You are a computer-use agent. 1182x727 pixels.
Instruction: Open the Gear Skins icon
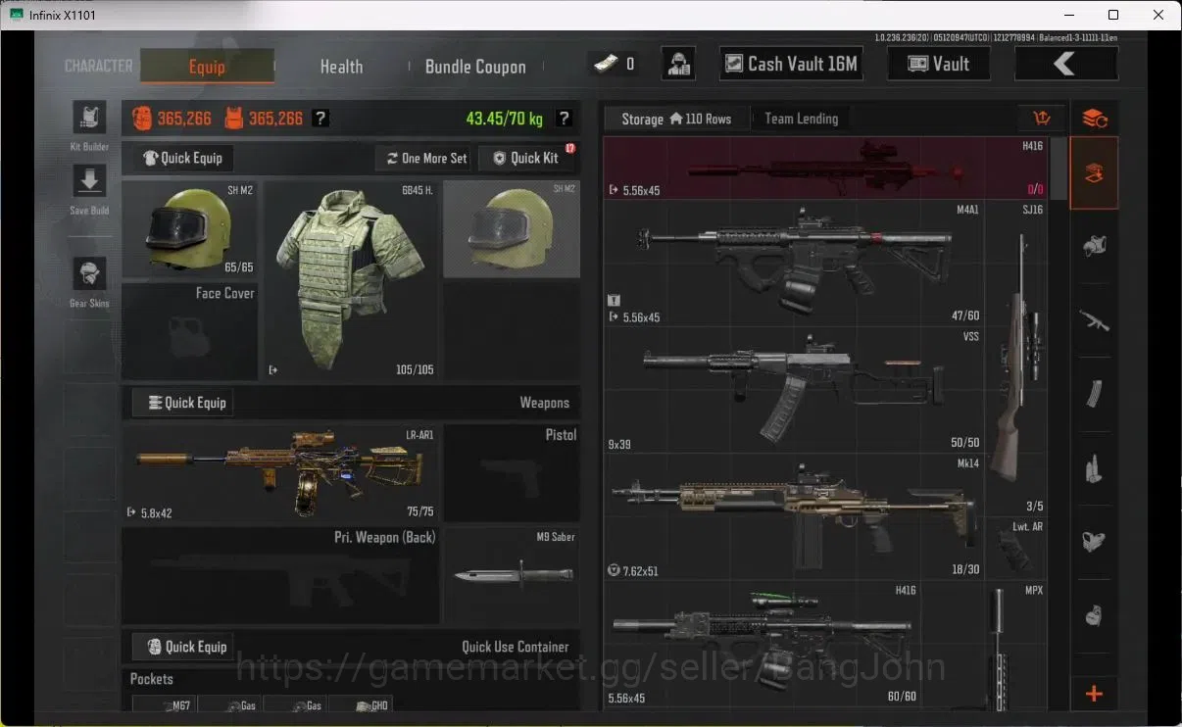90,274
